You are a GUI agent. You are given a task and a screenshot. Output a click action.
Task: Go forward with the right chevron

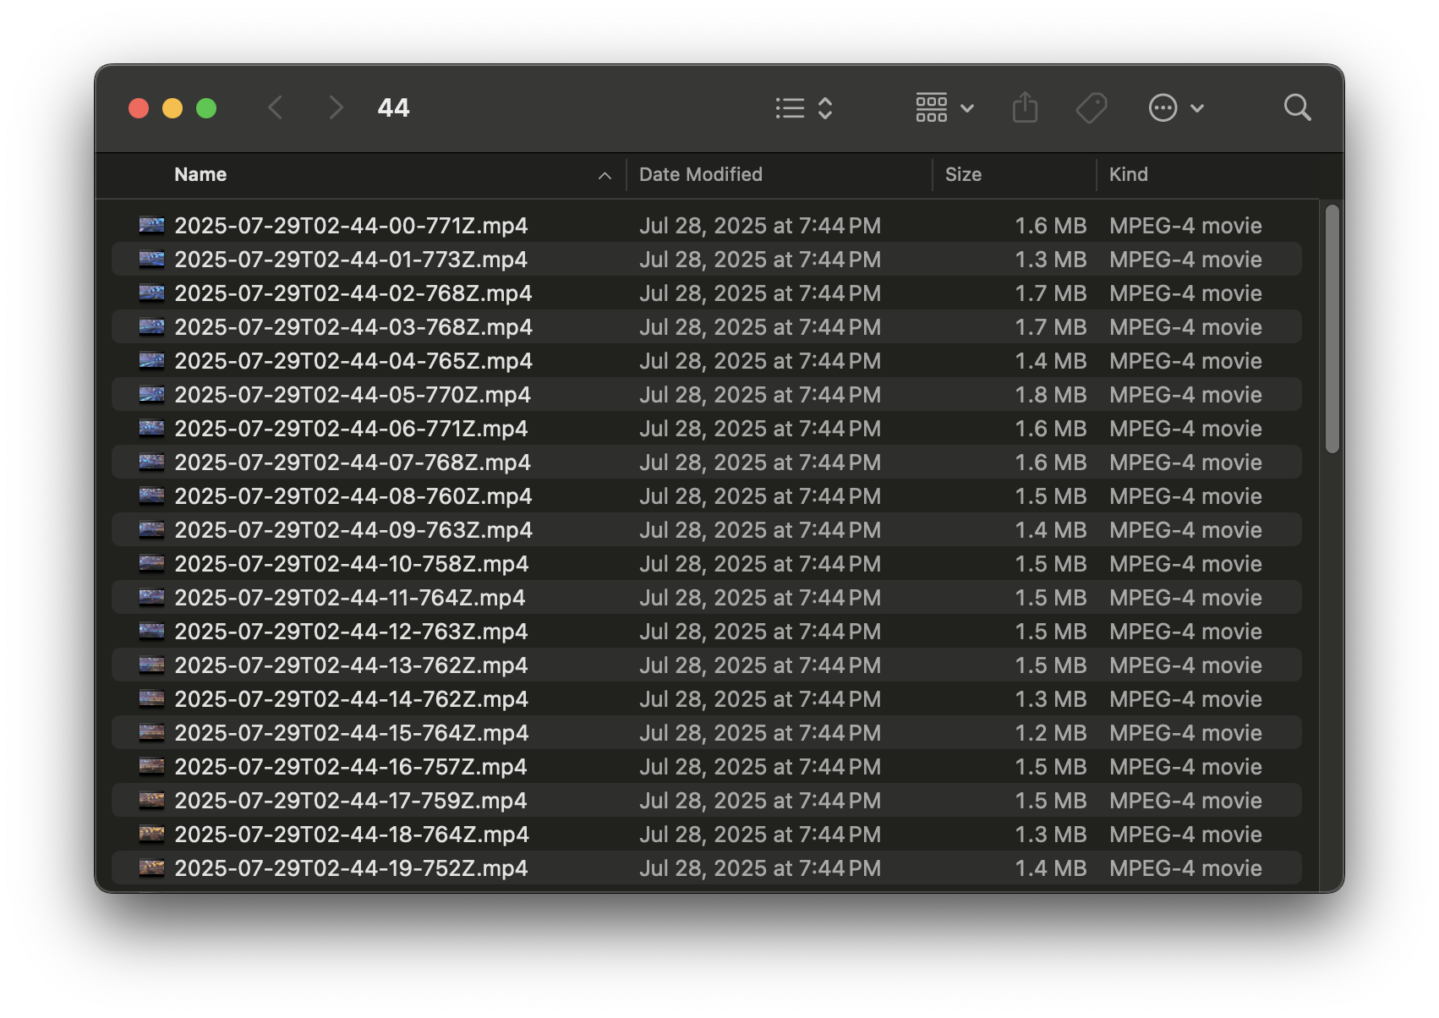point(336,108)
